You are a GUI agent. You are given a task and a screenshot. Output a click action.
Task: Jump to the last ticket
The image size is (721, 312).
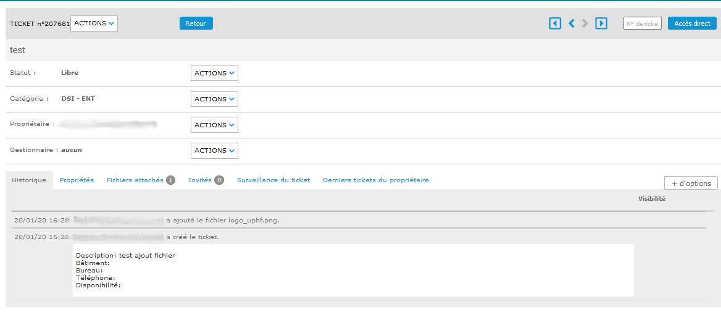[x=601, y=23]
